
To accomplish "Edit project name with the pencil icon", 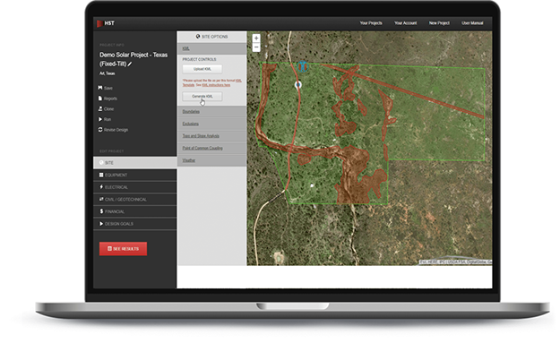I will pyautogui.click(x=130, y=64).
